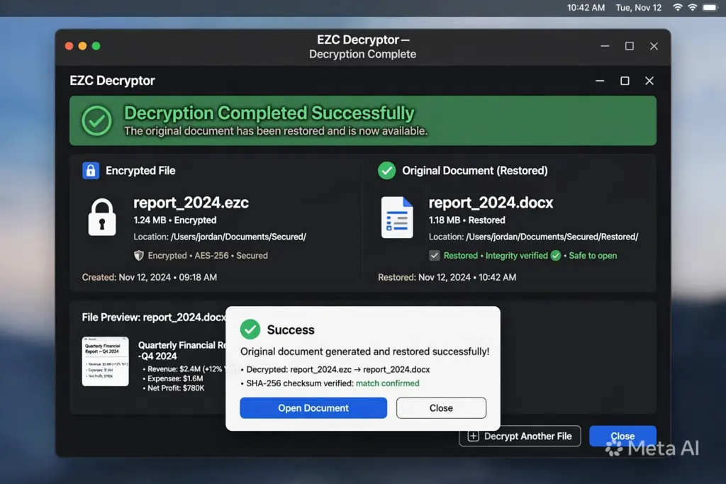Click the green Integrity verified check badge
Screen dimensions: 726x484
(x=556, y=255)
